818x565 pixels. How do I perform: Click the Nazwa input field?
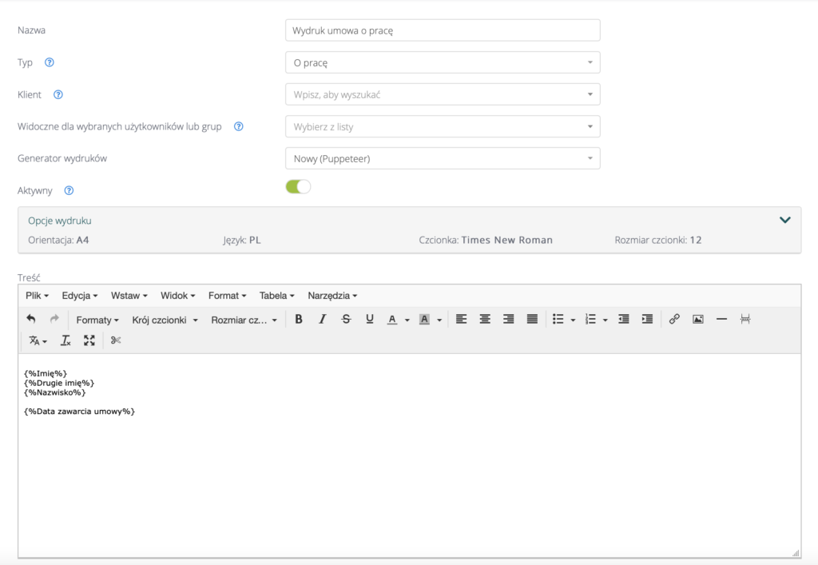pyautogui.click(x=442, y=30)
